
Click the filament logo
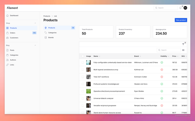click(12, 8)
